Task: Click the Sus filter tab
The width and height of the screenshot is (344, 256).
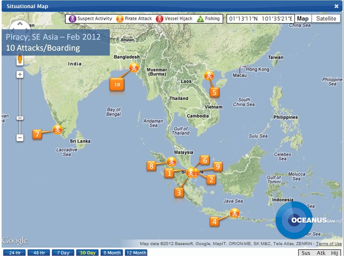Action: 306,253
